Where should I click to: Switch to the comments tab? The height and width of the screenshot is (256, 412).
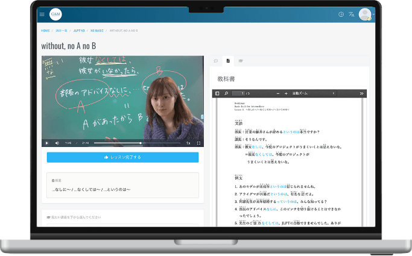(x=216, y=61)
